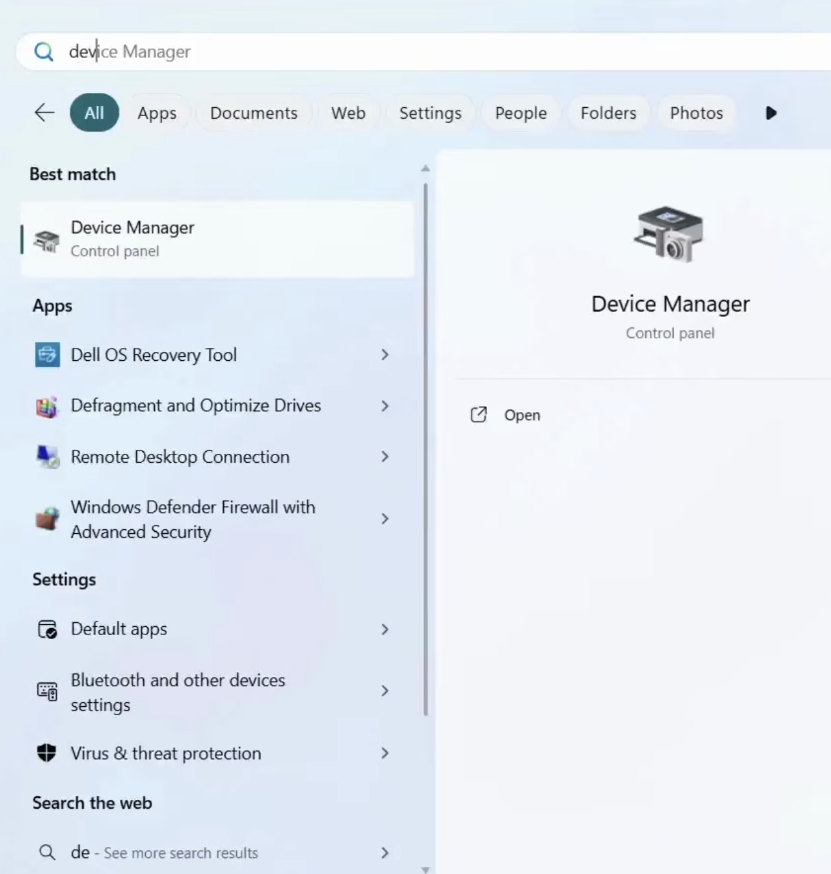Expand Remote Desktop Connection chevron
This screenshot has height=874, width=831.
click(x=385, y=457)
